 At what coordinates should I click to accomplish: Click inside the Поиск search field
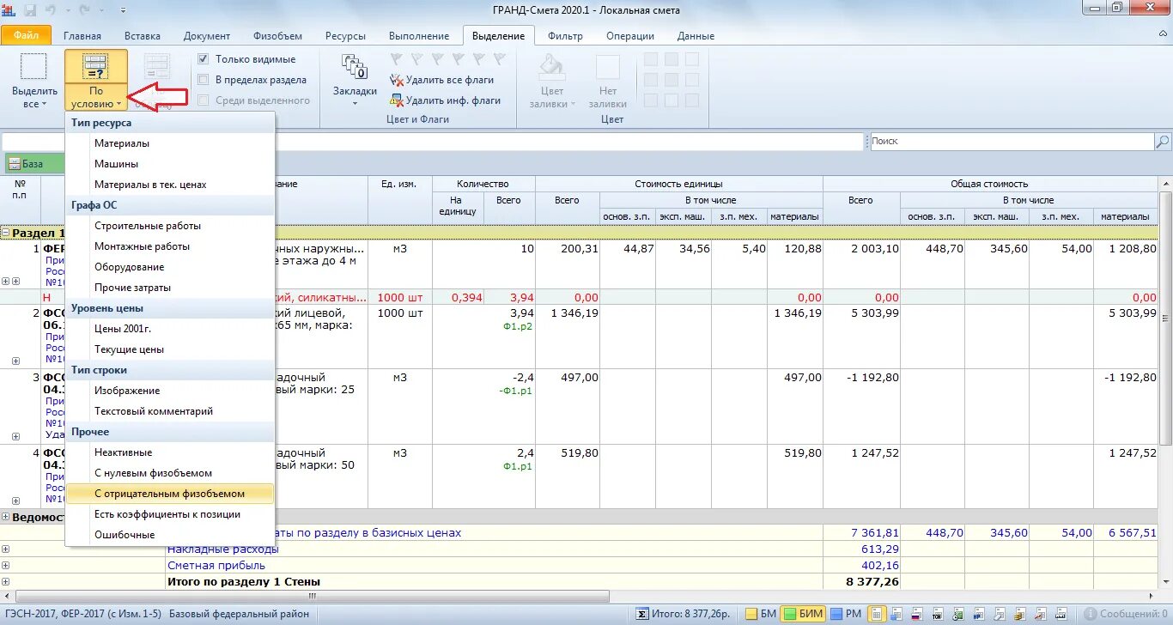[1011, 142]
